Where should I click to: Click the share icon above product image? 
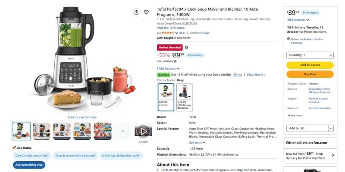(x=136, y=12)
